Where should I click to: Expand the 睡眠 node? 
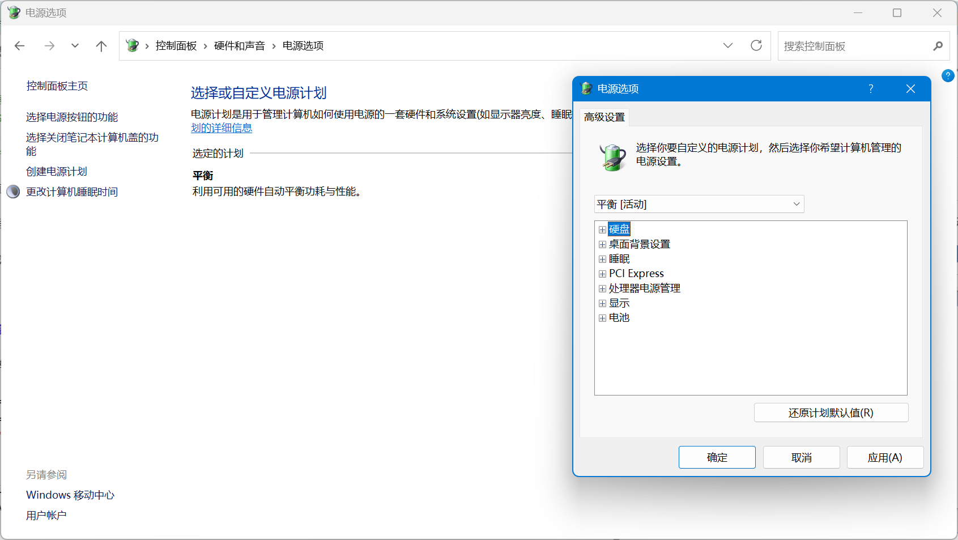602,259
